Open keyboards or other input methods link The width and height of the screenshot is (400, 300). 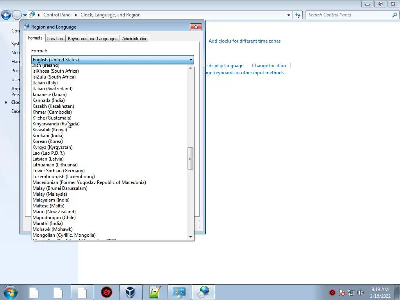point(245,73)
